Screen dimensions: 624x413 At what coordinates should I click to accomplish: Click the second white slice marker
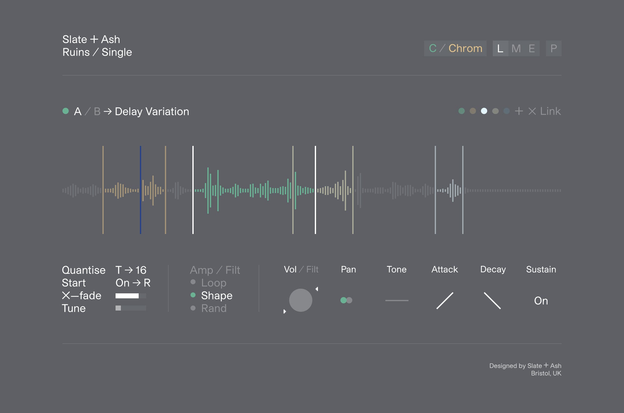[315, 190]
